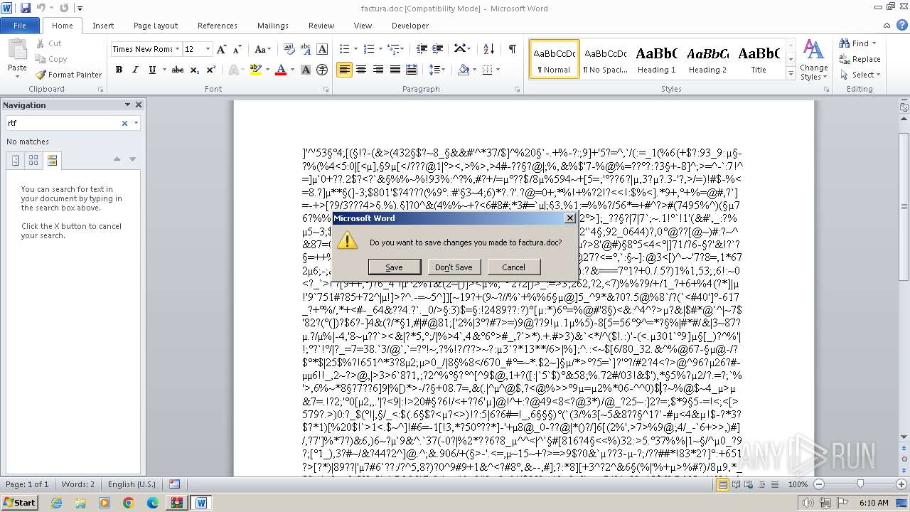Toggle Italic formatting
Image resolution: width=910 pixels, height=512 pixels.
tap(135, 70)
